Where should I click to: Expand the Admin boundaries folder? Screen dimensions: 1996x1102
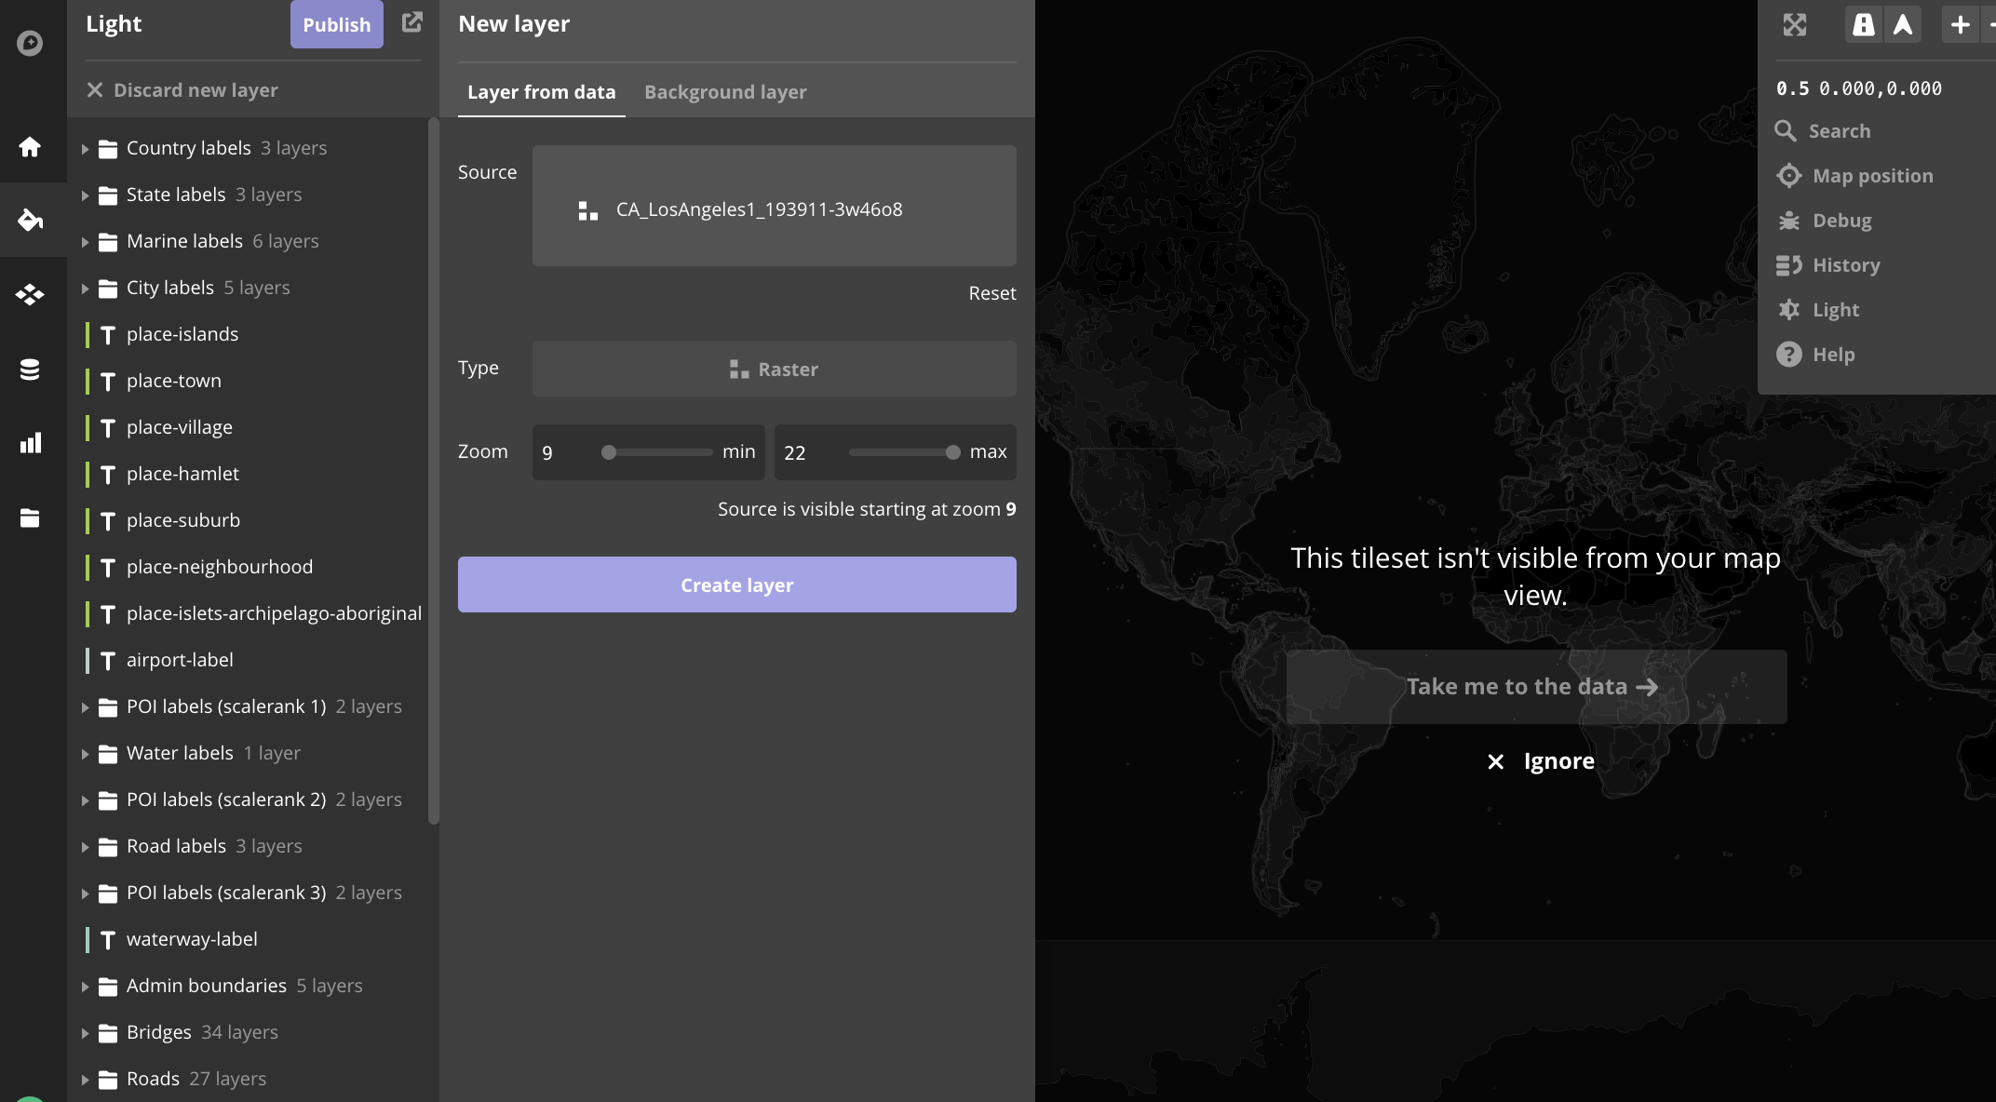click(85, 987)
